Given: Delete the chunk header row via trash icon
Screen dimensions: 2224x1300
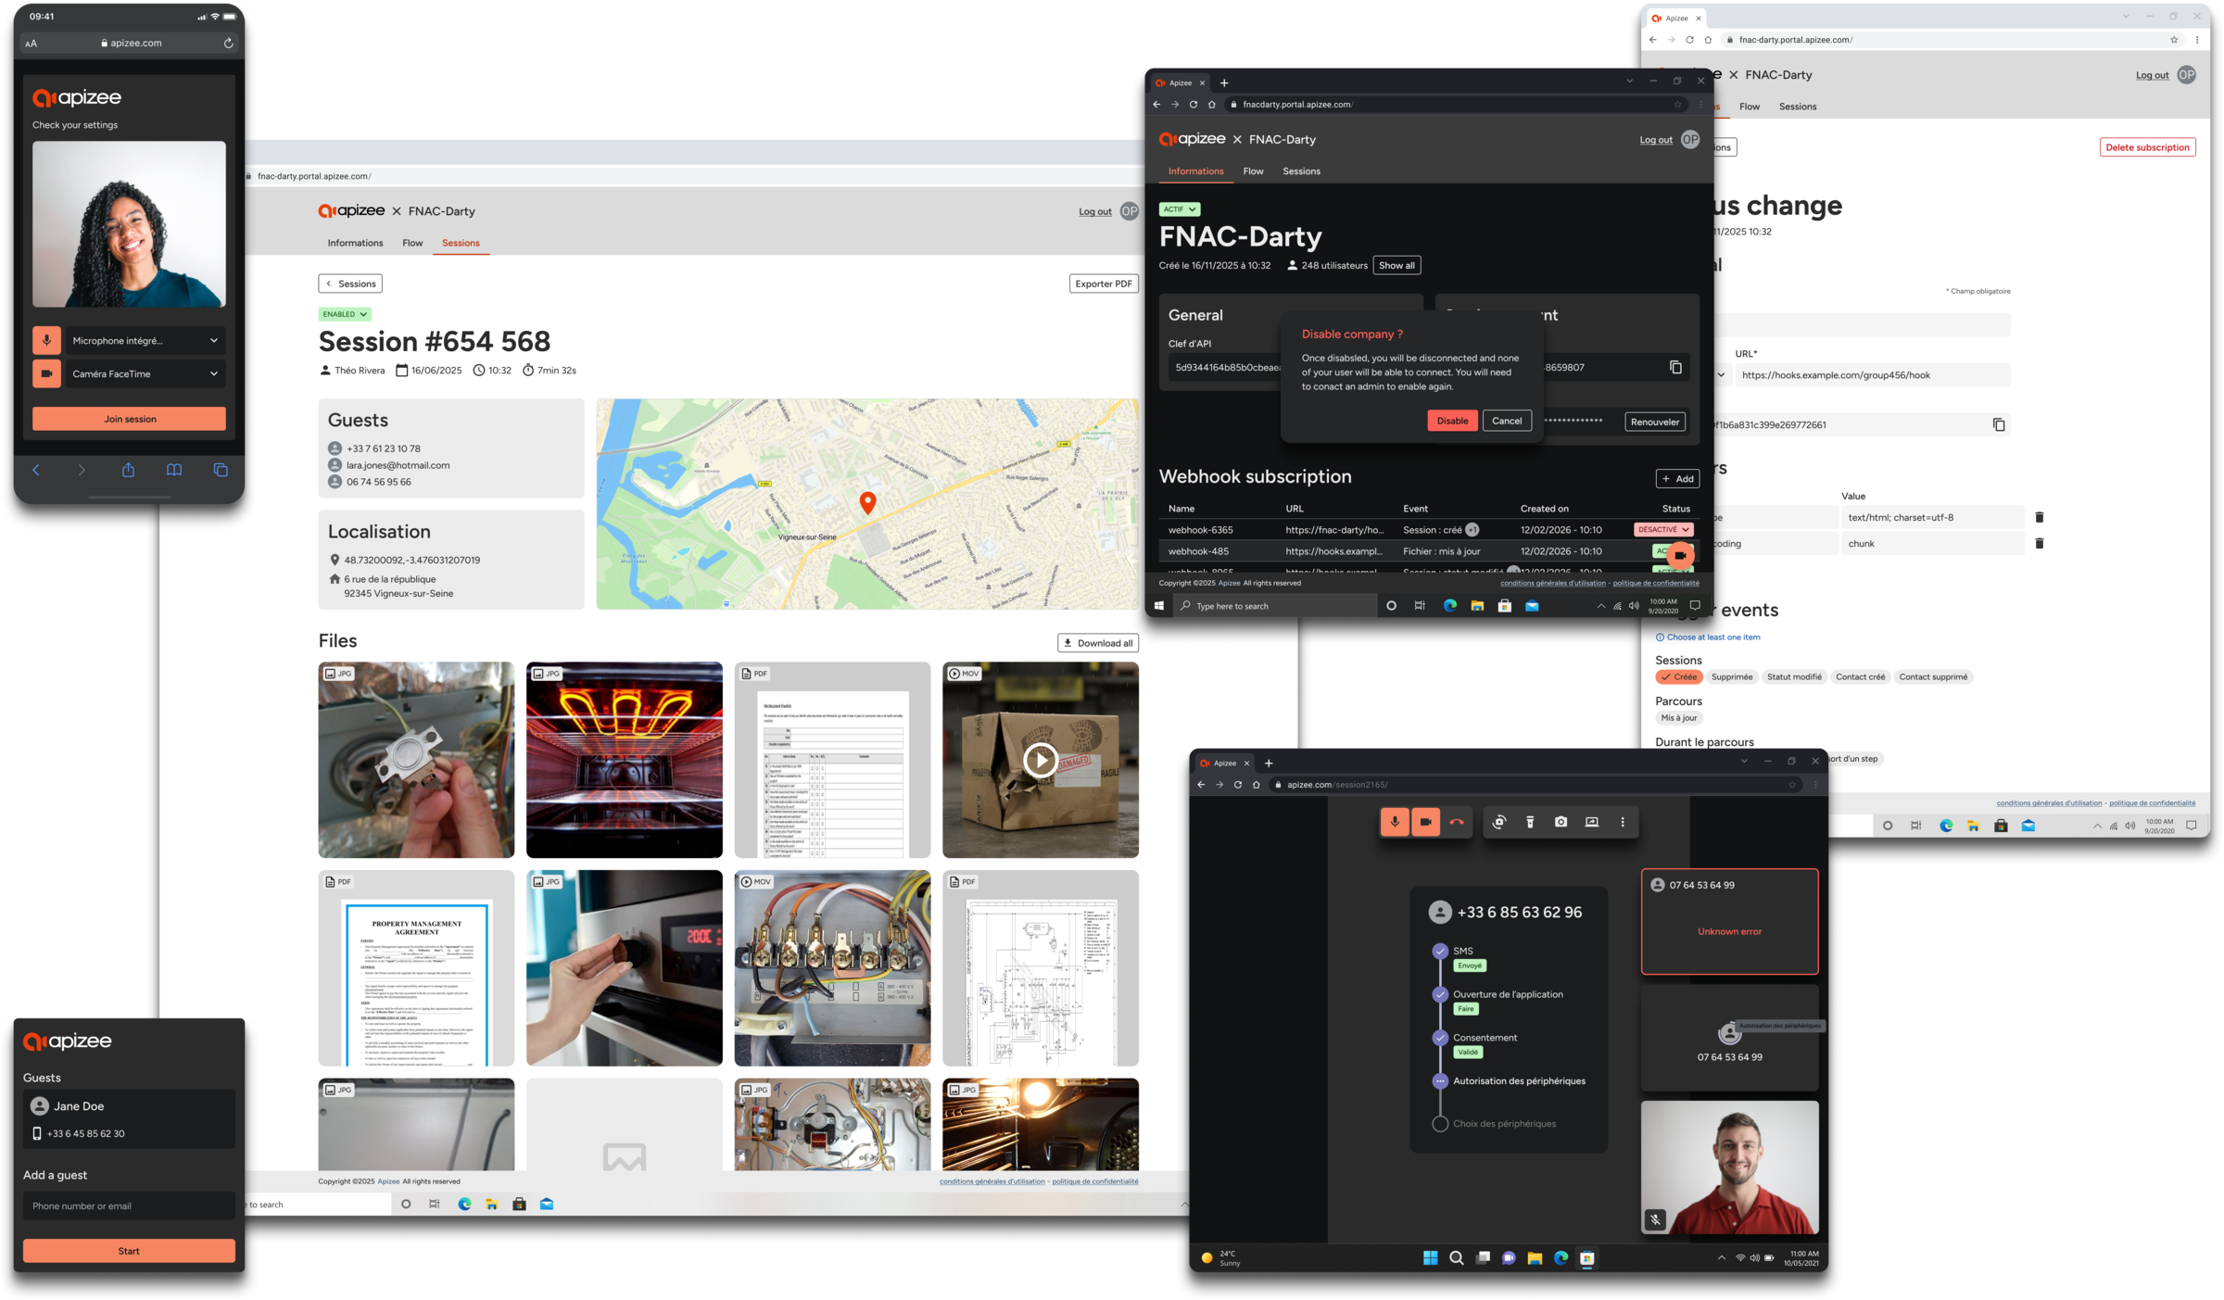Looking at the screenshot, I should pyautogui.click(x=2039, y=543).
